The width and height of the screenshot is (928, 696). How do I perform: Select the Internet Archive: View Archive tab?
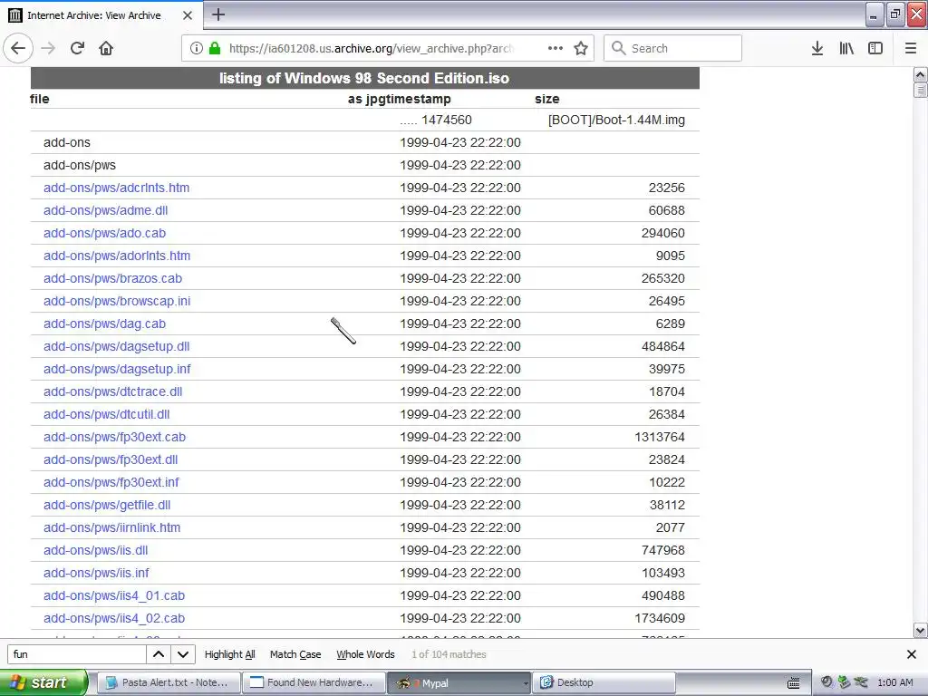point(101,15)
